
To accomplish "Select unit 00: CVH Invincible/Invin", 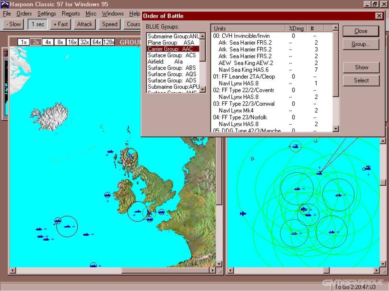I will coord(272,36).
